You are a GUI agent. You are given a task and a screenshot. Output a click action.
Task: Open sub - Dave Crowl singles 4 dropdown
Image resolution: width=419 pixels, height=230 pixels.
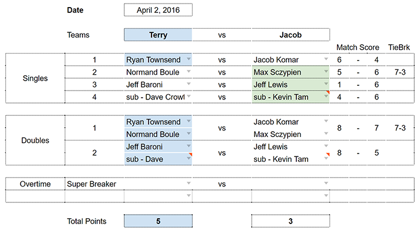coord(189,96)
